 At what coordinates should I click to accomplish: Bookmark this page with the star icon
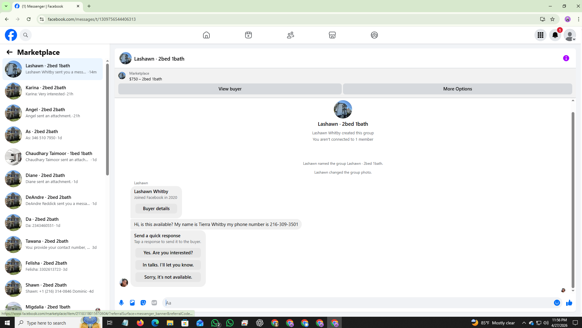click(552, 19)
